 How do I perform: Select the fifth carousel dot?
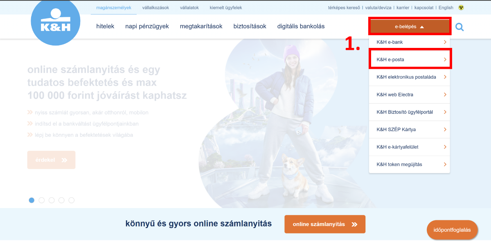(72, 200)
